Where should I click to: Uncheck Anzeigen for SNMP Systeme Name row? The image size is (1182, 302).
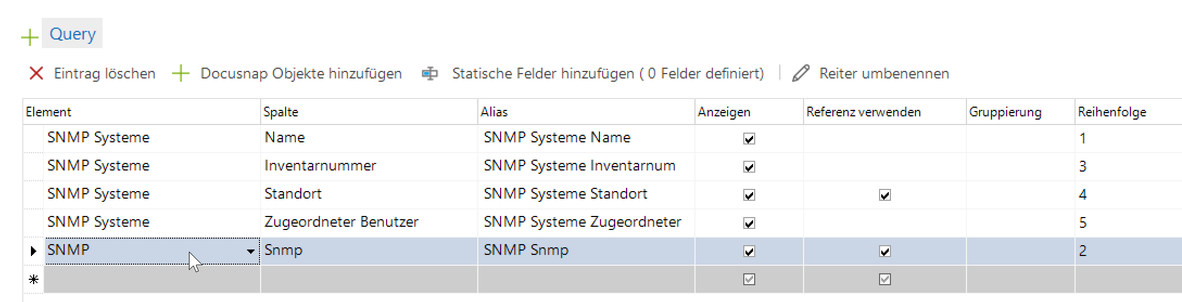click(x=749, y=139)
